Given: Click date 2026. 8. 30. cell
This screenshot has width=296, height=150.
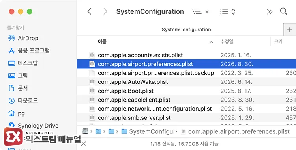Looking at the screenshot, I should pos(237,64).
